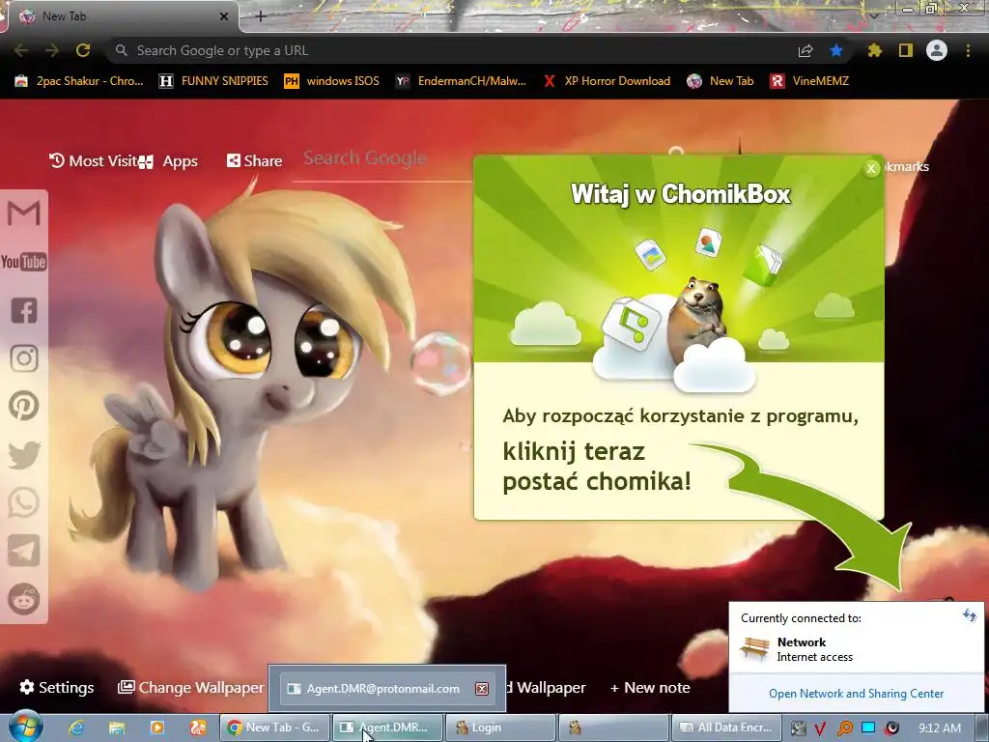Open Telegram shortcut in left sidebar

tap(24, 551)
